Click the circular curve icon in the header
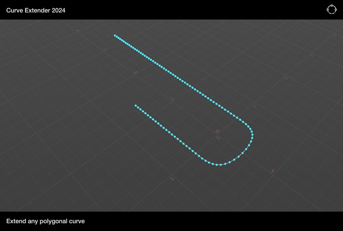 331,10
